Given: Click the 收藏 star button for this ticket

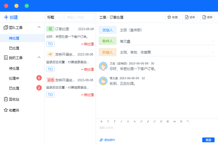Looking at the screenshot, I should click(172, 17).
